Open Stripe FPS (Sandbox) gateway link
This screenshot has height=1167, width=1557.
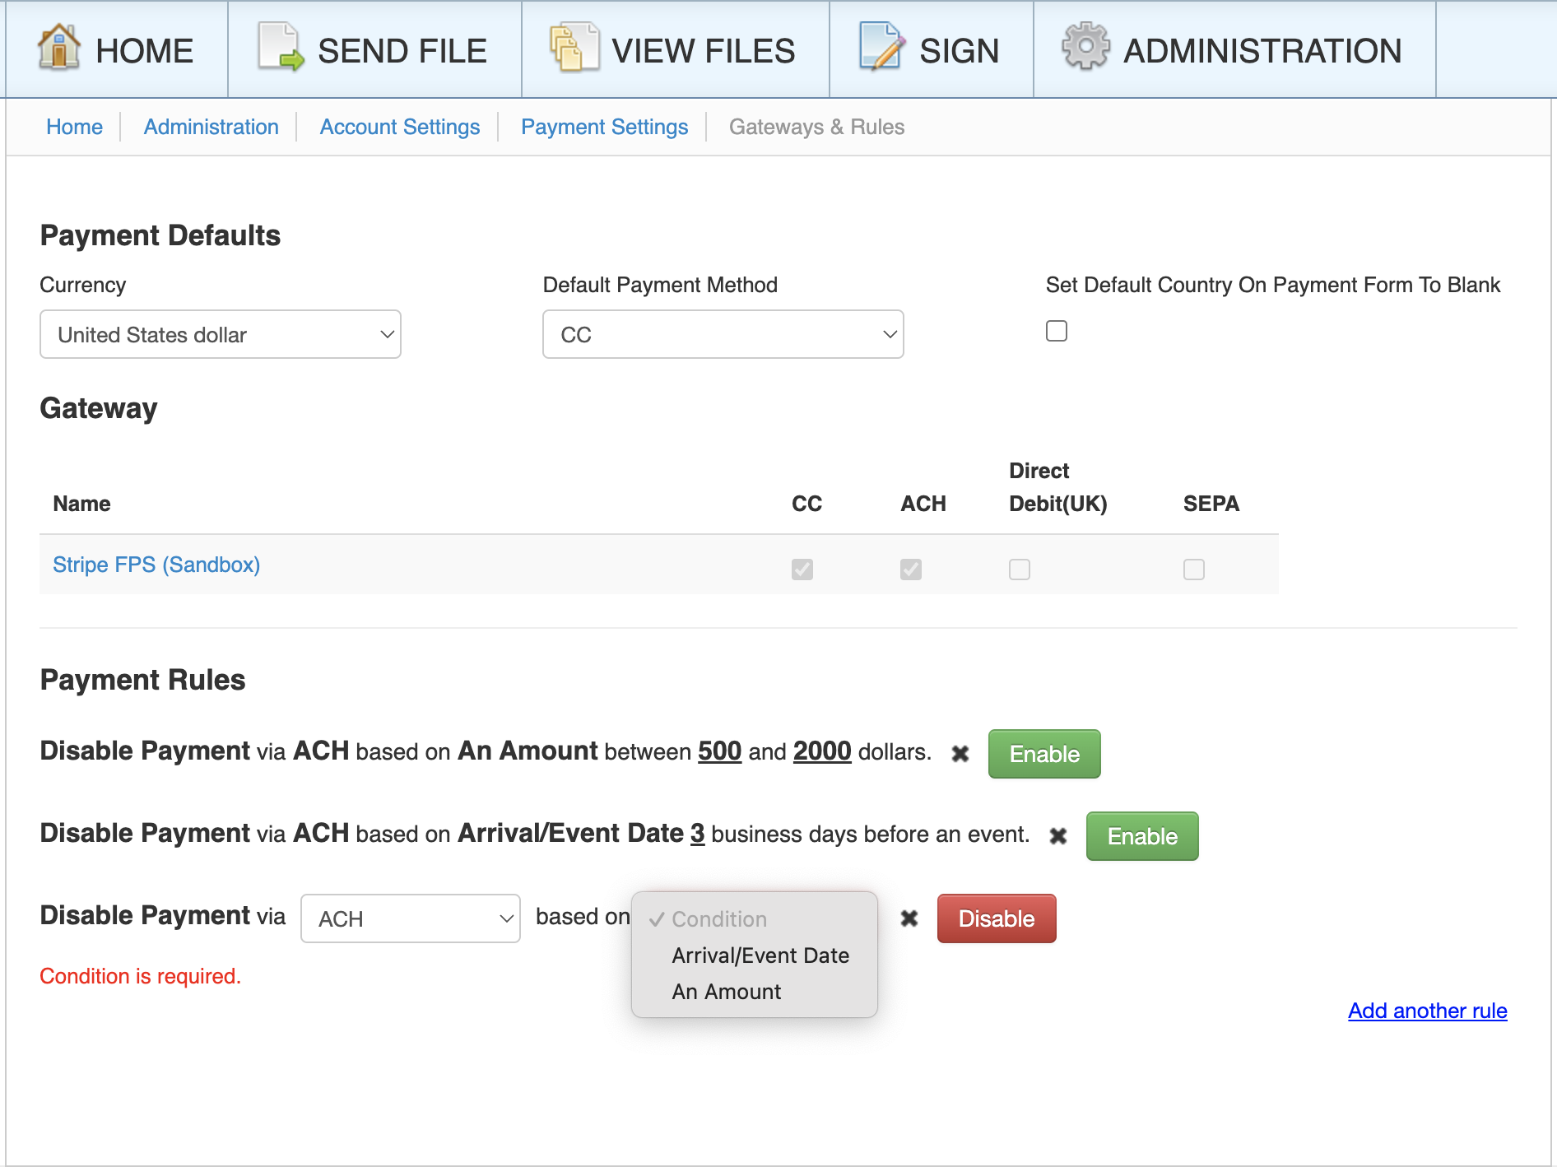[x=156, y=565]
